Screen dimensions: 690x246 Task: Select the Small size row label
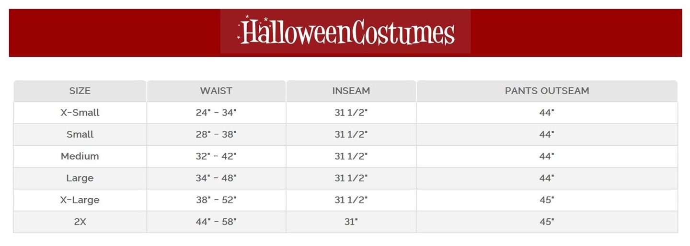click(80, 135)
